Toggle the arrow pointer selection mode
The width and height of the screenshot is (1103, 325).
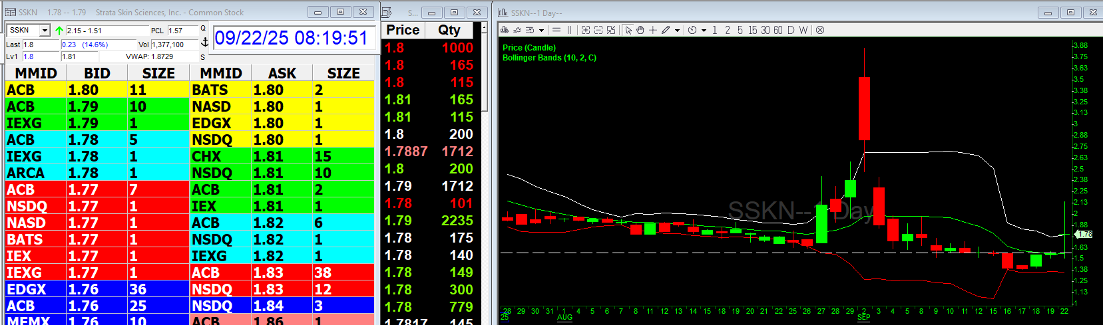click(x=628, y=30)
